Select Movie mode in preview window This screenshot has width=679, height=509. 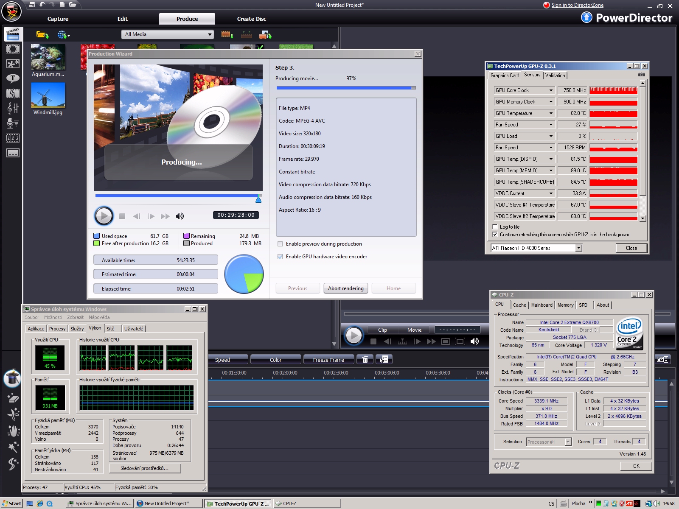414,330
